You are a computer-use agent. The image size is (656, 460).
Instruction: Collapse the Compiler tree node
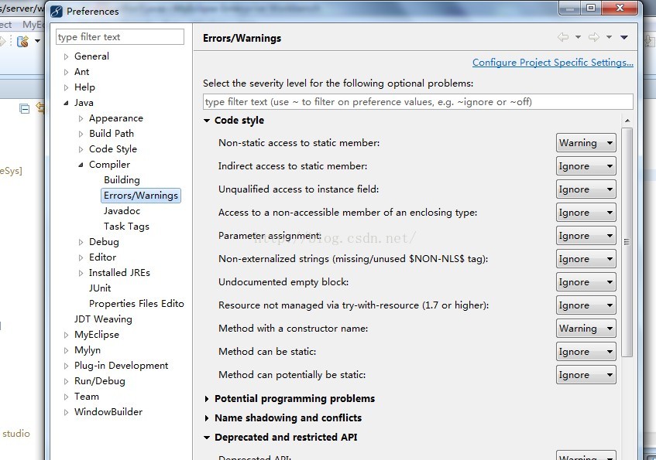coord(81,165)
